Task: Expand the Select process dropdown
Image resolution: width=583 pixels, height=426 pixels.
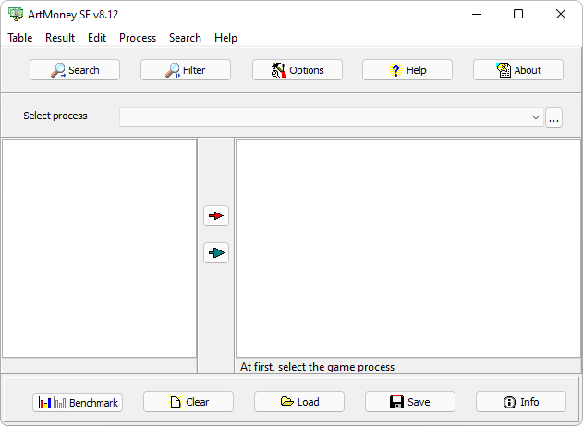Action: tap(535, 117)
